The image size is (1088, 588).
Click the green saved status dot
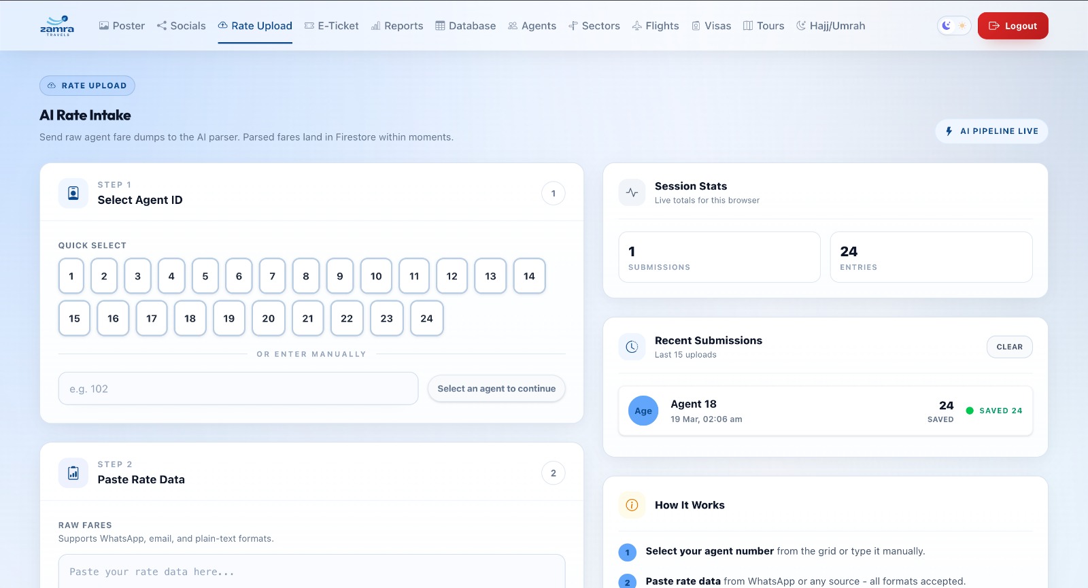970,411
